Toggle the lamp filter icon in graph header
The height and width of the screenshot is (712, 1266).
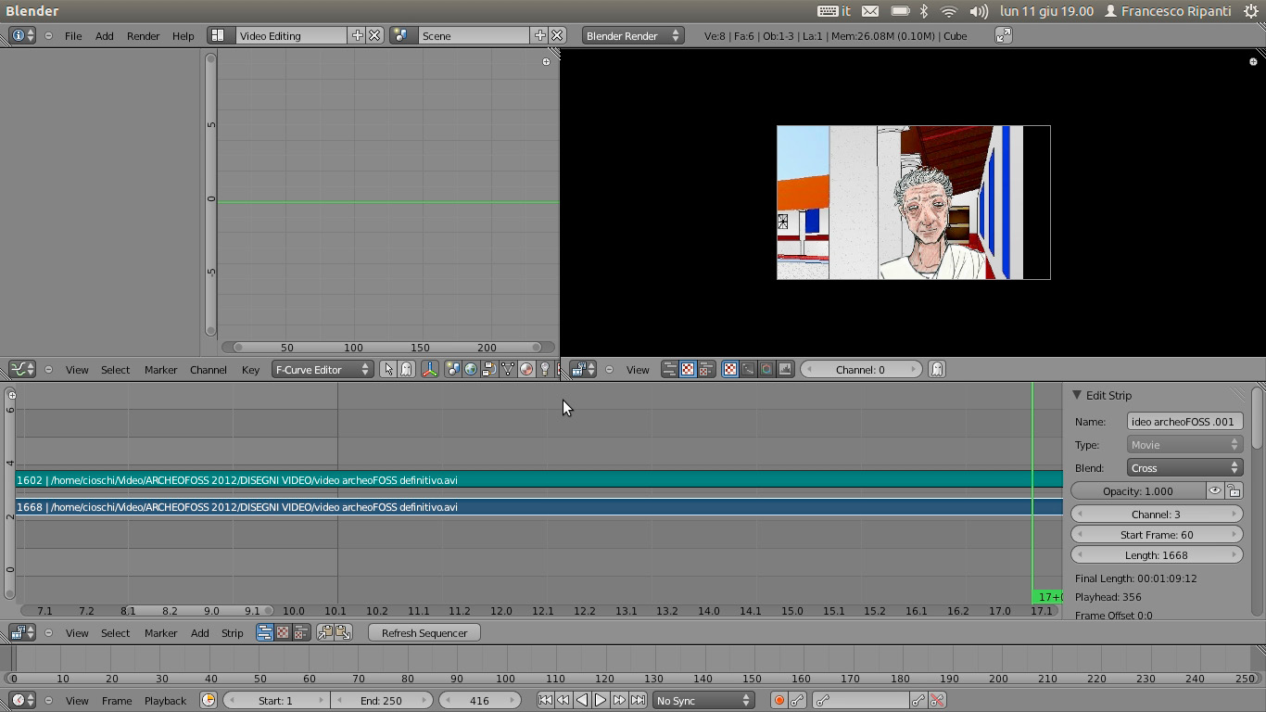[545, 369]
